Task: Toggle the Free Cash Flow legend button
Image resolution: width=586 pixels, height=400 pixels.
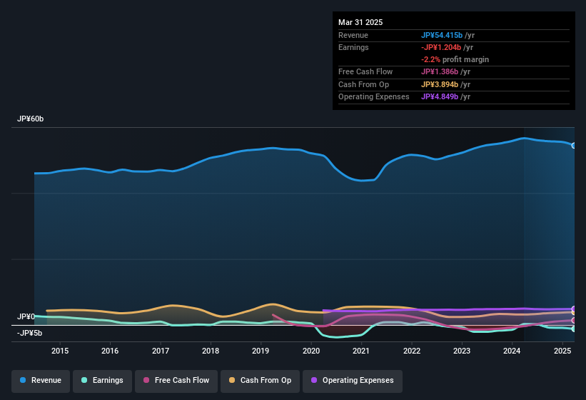Action: [176, 381]
